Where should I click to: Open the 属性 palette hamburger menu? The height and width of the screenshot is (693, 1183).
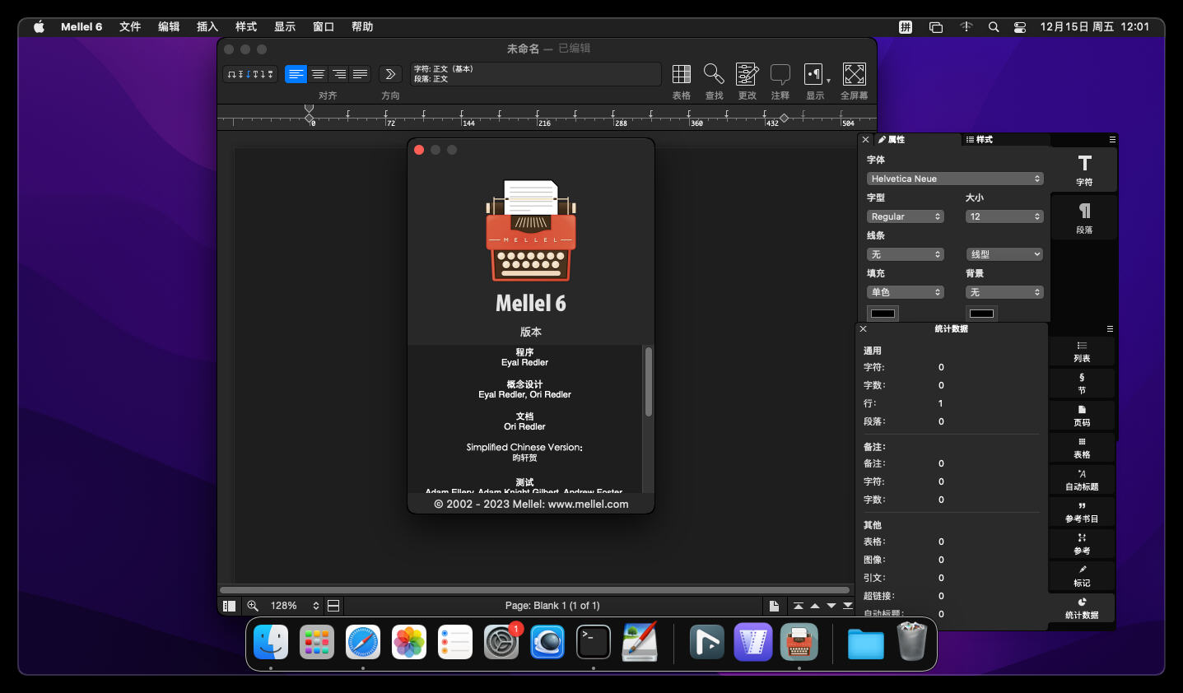pos(1112,140)
